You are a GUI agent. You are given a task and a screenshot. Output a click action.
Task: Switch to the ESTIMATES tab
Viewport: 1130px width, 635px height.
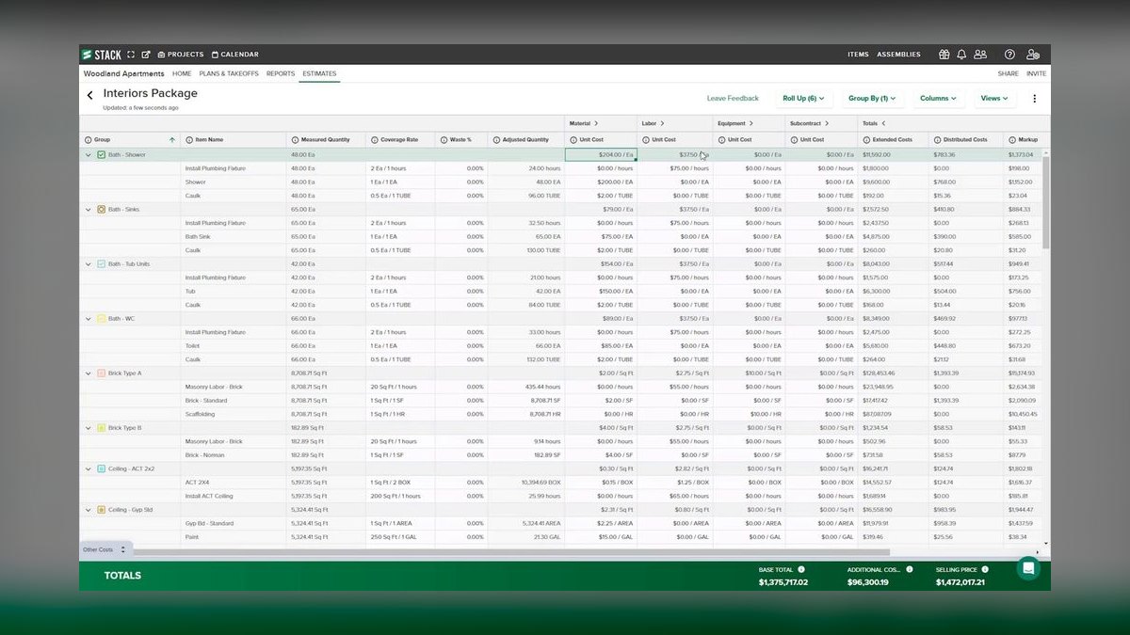point(319,73)
